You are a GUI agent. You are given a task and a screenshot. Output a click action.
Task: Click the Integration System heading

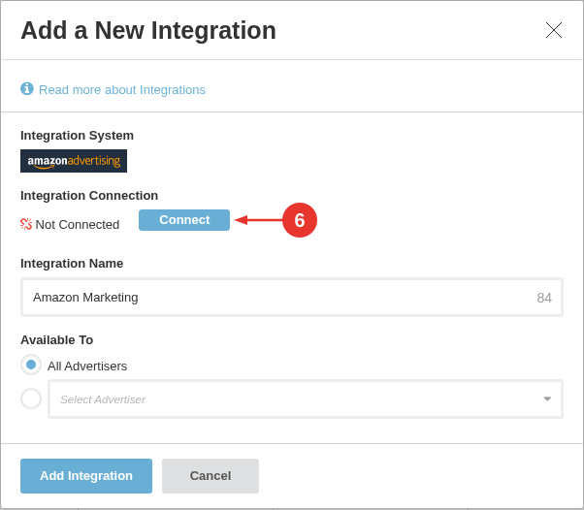pyautogui.click(x=77, y=136)
